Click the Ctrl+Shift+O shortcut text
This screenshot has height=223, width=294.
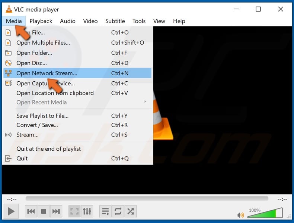[128, 43]
